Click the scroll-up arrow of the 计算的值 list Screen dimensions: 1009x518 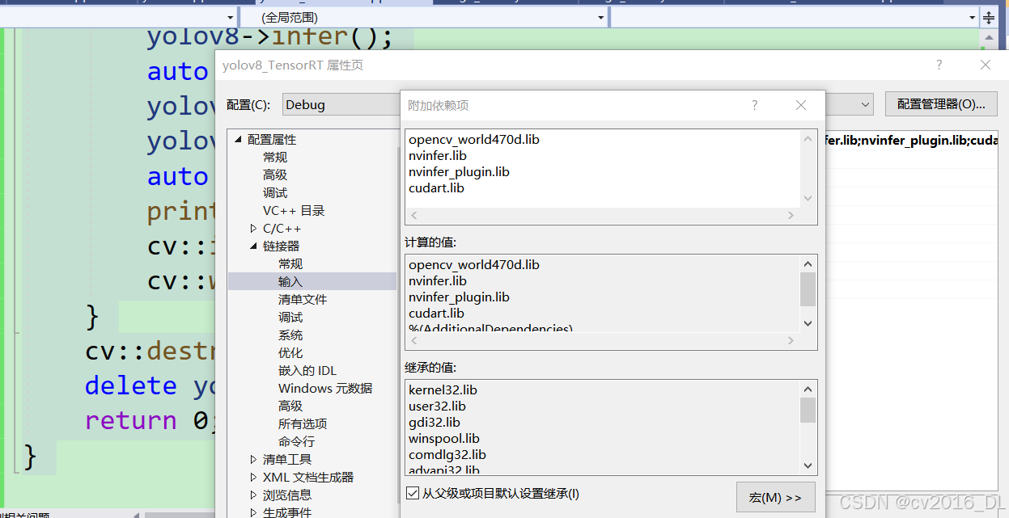(x=808, y=263)
